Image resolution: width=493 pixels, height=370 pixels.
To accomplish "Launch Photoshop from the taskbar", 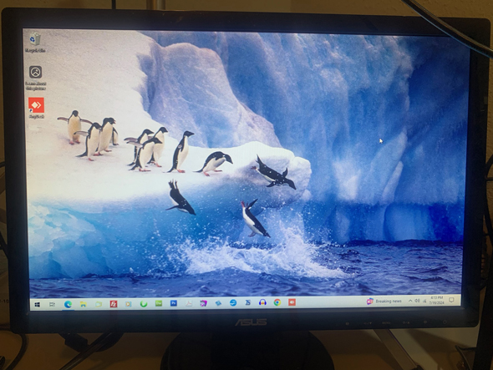I will [174, 303].
